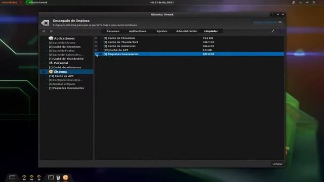Click the 14.6 MB size value
Viewport: 324px width, 182px height.
(208, 38)
